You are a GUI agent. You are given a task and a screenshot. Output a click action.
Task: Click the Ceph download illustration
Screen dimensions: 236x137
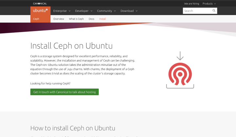(180, 70)
